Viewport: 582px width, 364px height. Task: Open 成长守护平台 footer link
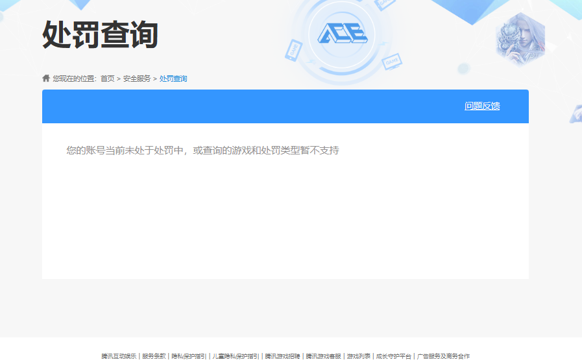pyautogui.click(x=393, y=356)
